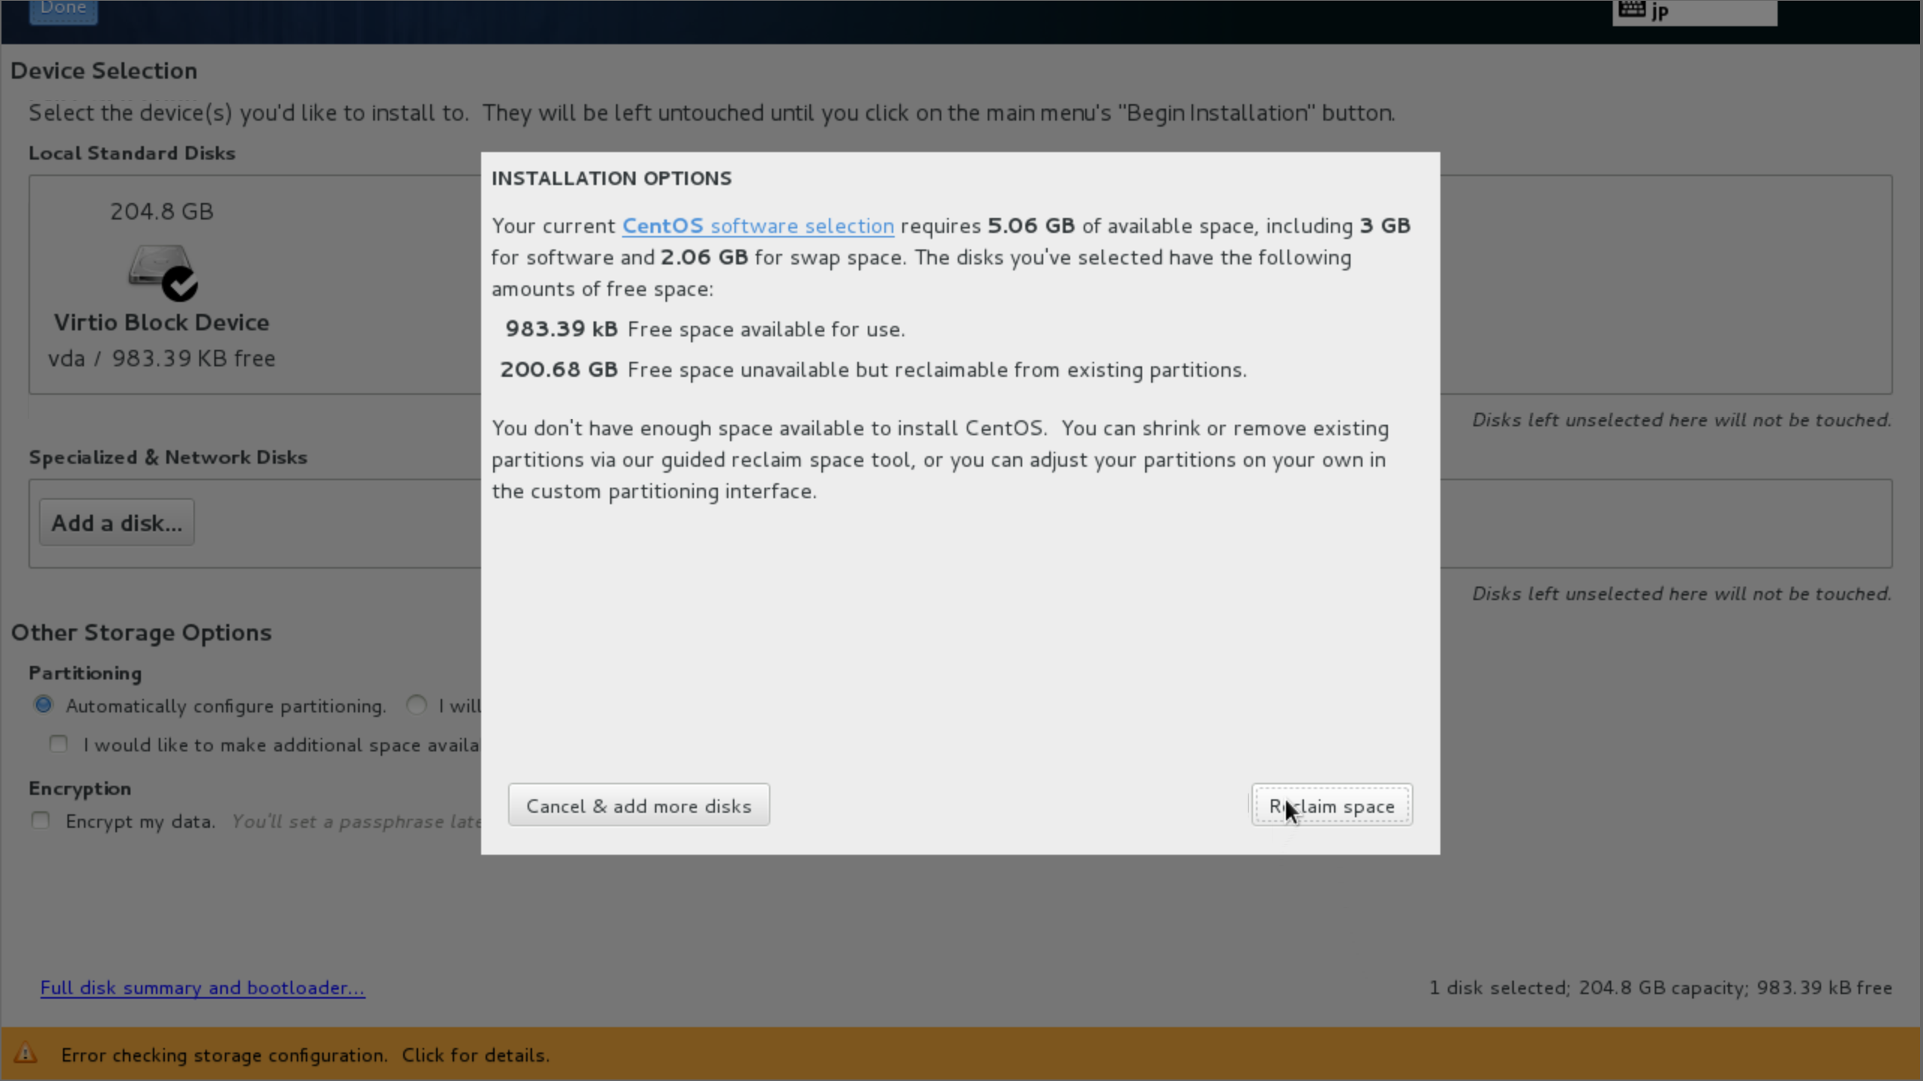The width and height of the screenshot is (1923, 1081).
Task: Click the vda / 983.39 KB free text
Action: click(162, 358)
